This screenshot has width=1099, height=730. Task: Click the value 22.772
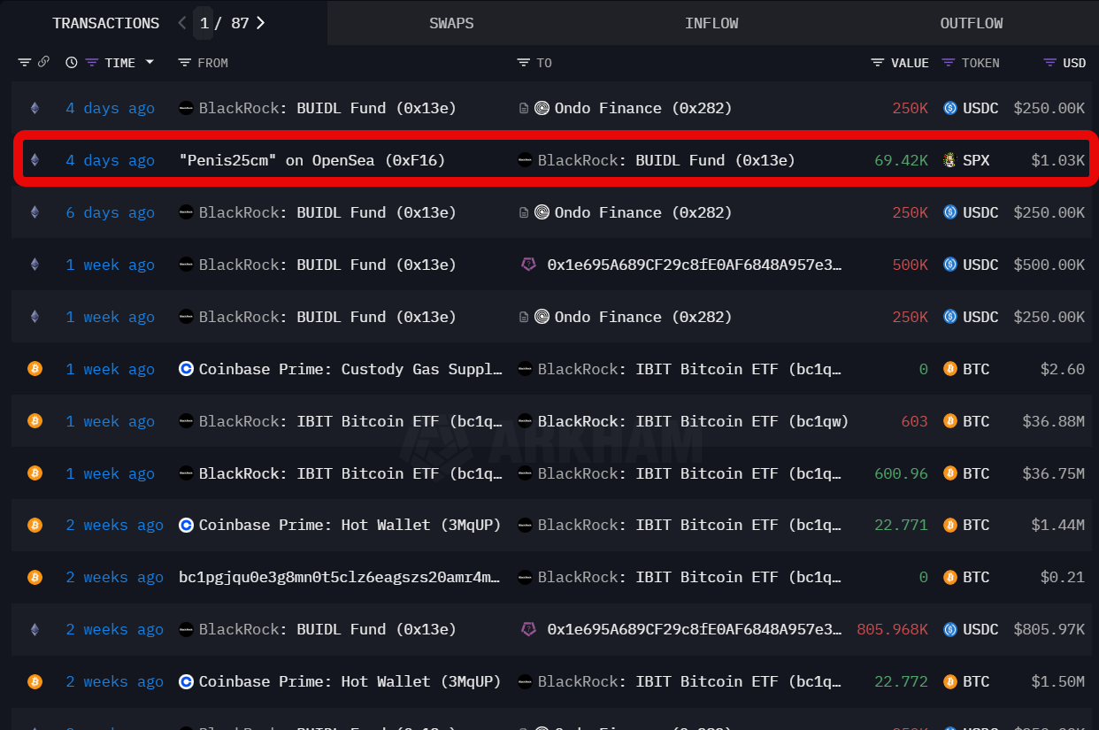click(901, 682)
